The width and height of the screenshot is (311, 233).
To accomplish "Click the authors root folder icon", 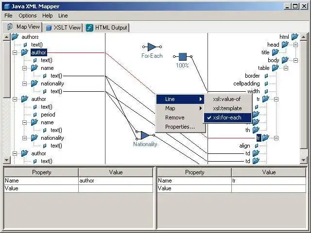I will click(x=15, y=37).
